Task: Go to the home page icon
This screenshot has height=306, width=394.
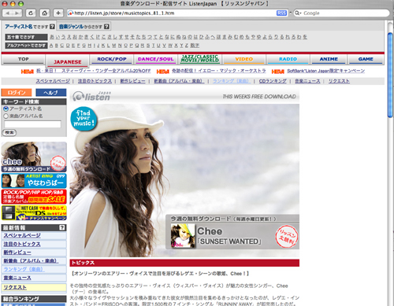Action: coord(45,13)
